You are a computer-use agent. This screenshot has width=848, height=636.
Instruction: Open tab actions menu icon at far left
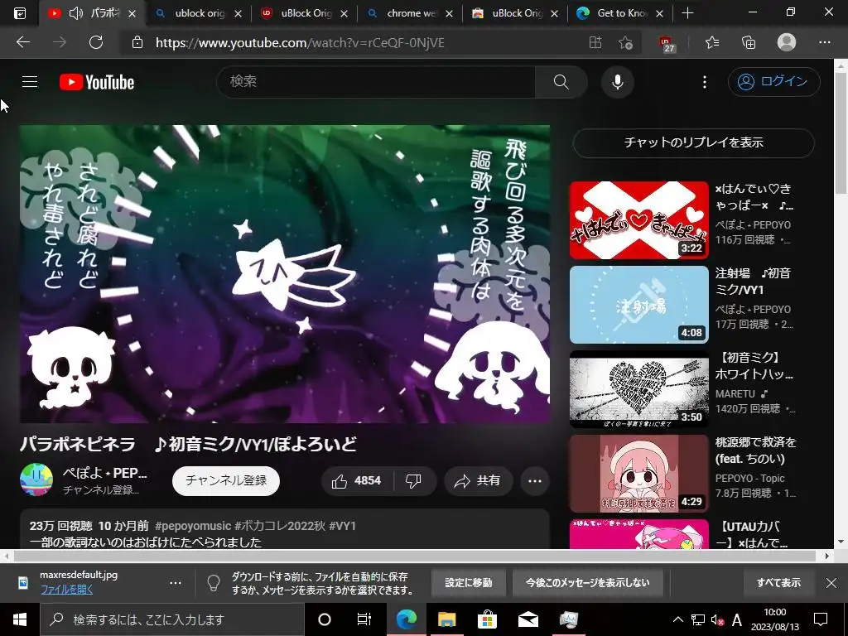[19, 13]
